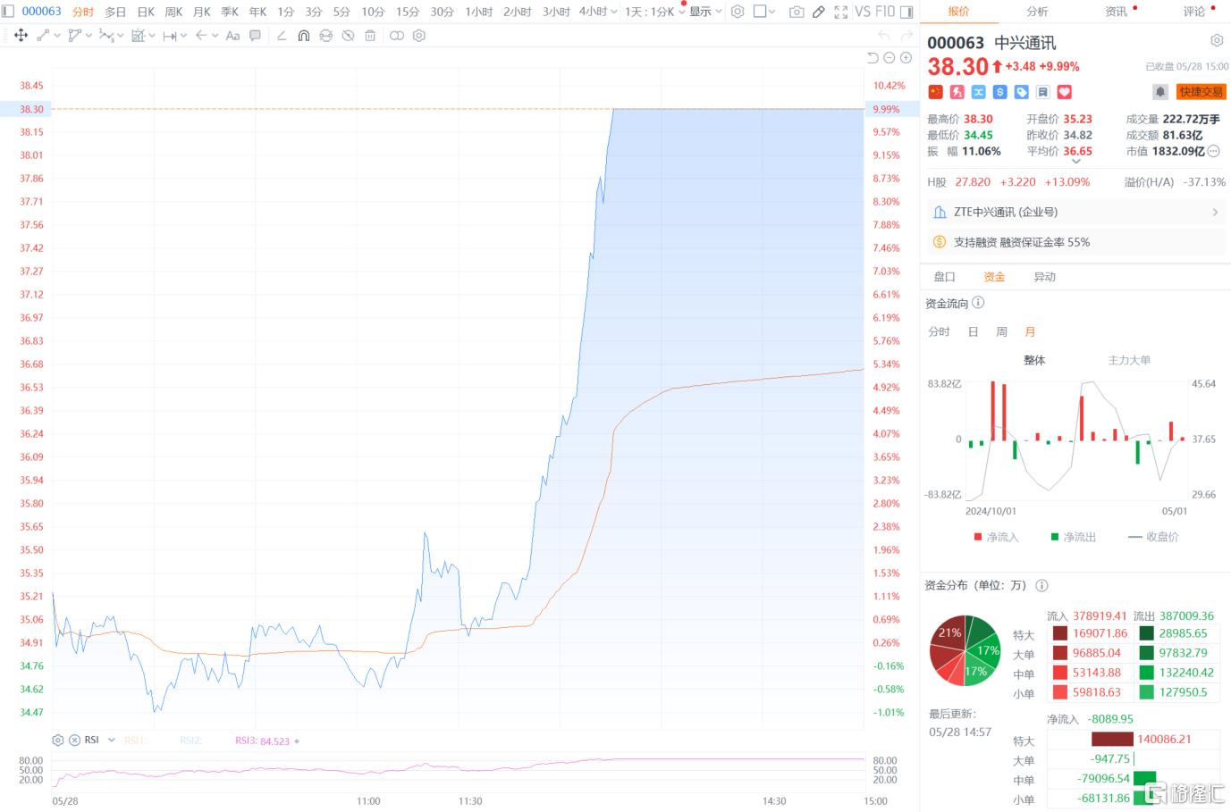Click the VS compare button
This screenshot has width=1231, height=812.
pyautogui.click(x=863, y=12)
